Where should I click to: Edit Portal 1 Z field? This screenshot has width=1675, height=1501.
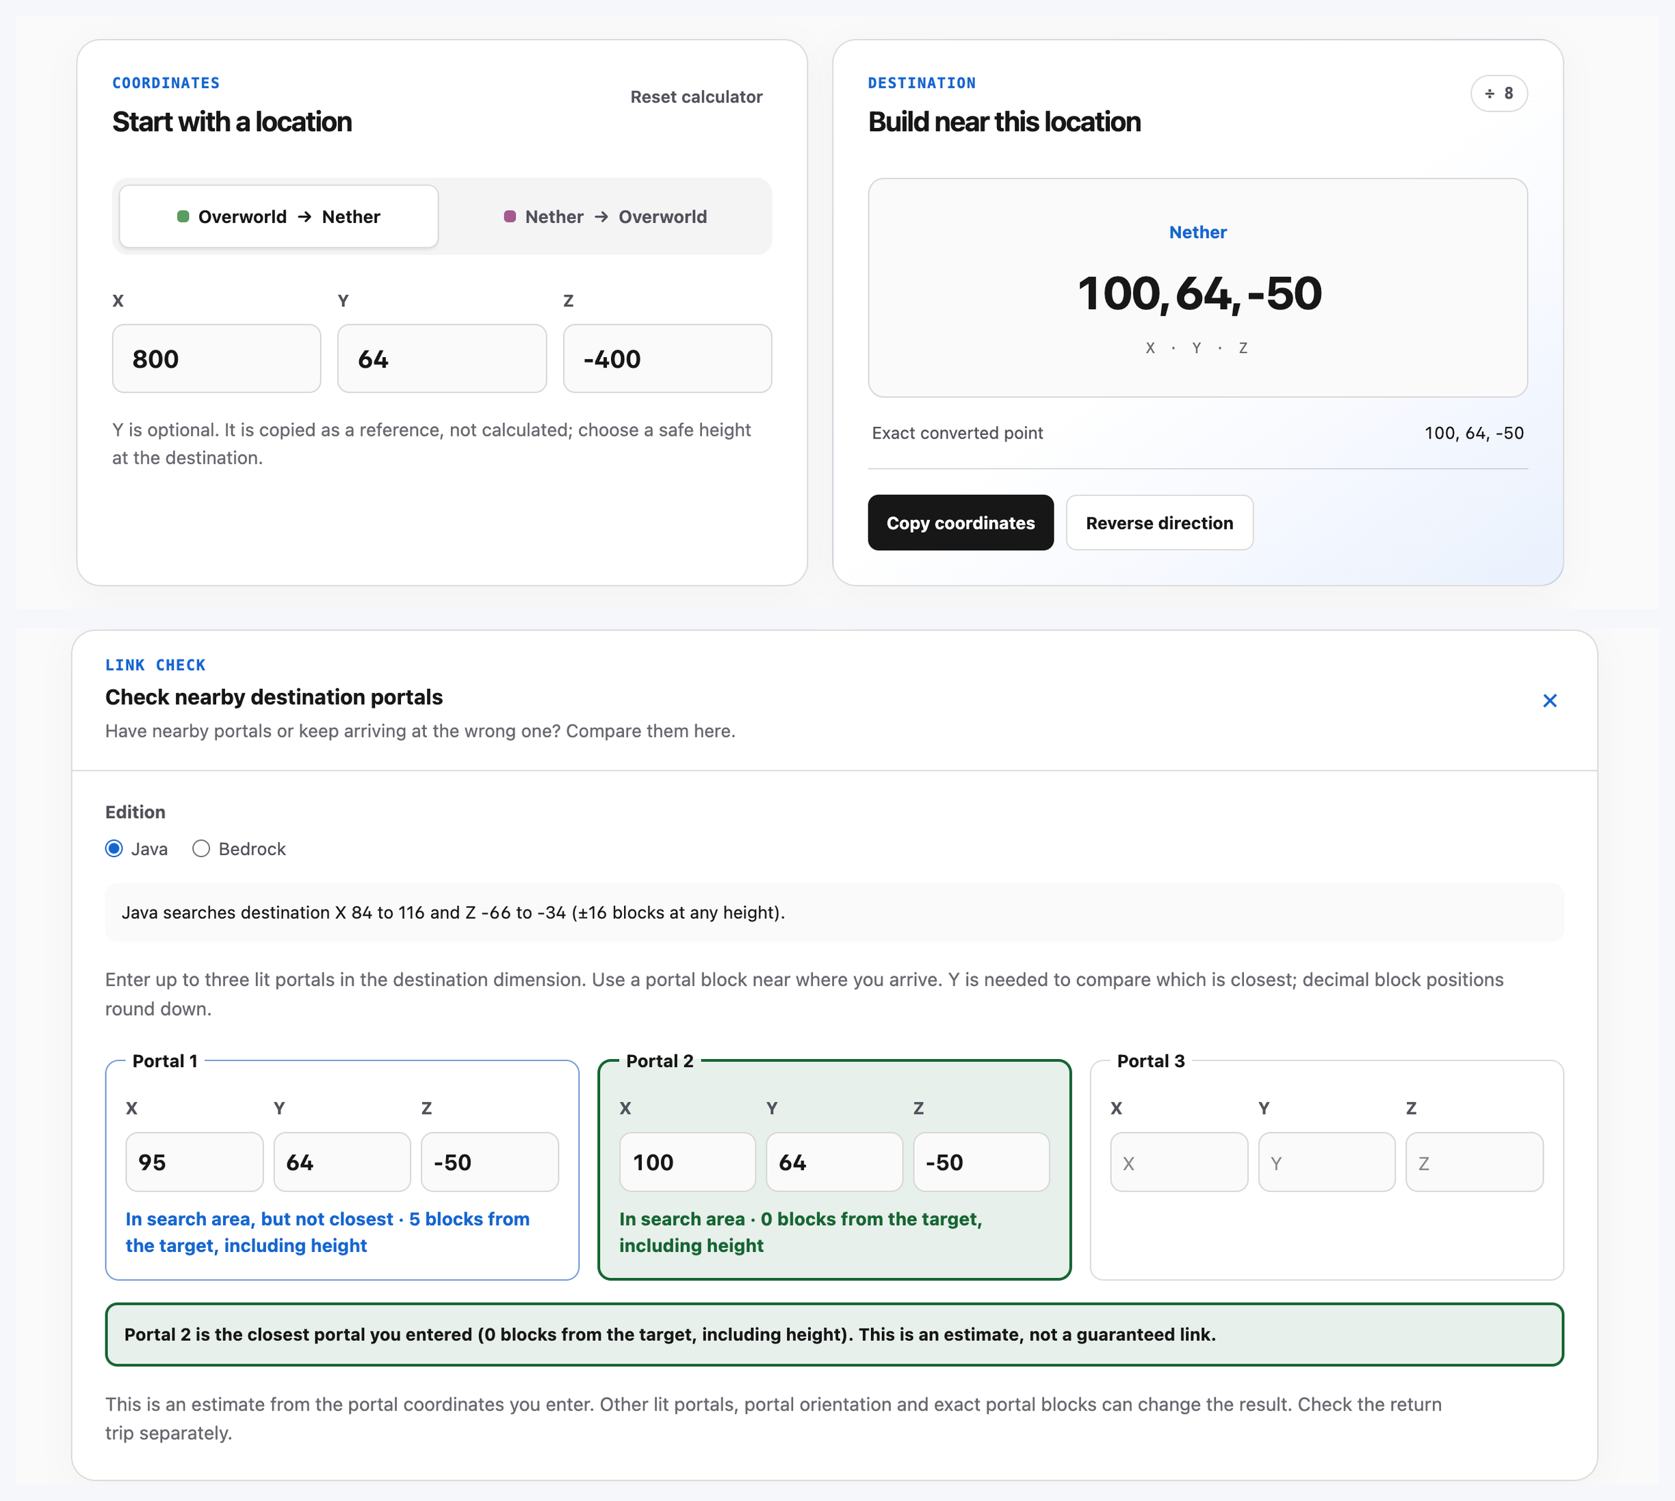pos(490,1162)
